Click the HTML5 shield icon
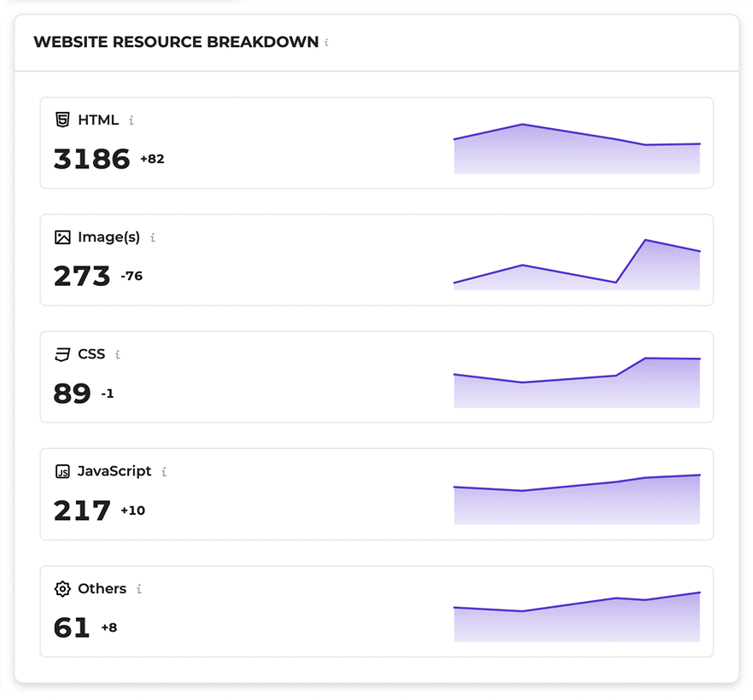Image resolution: width=753 pixels, height=700 pixels. click(62, 120)
